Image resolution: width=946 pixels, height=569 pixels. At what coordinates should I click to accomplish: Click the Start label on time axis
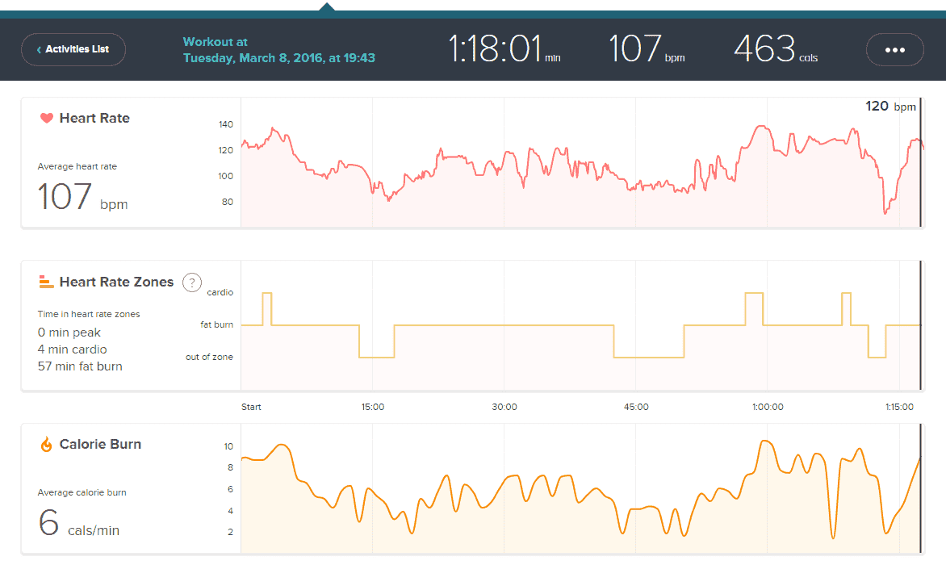(x=251, y=407)
